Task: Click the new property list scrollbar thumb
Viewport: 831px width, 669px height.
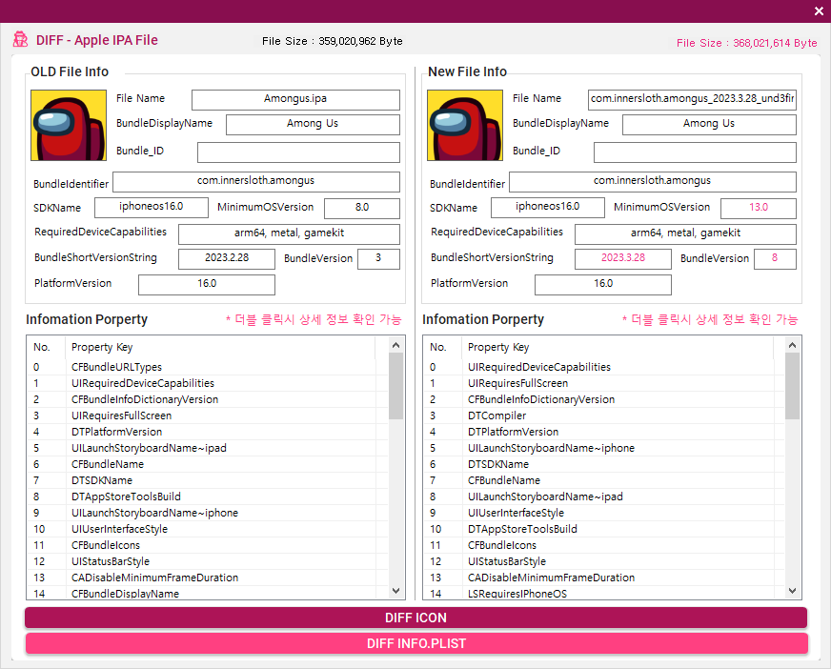Action: 792,386
